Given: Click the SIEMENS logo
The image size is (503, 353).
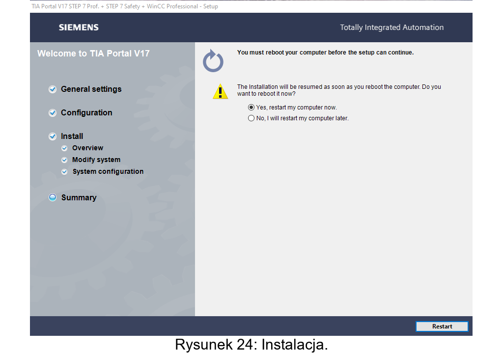Looking at the screenshot, I should click(79, 27).
